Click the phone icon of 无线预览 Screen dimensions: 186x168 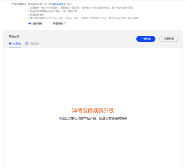pyautogui.click(x=26, y=44)
